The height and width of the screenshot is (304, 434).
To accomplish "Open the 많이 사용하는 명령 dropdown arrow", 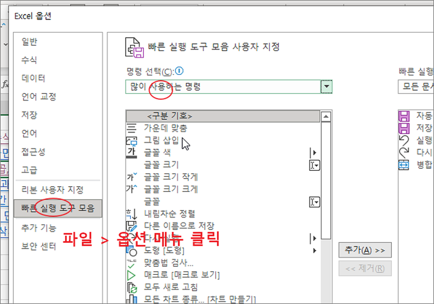I will click(326, 87).
